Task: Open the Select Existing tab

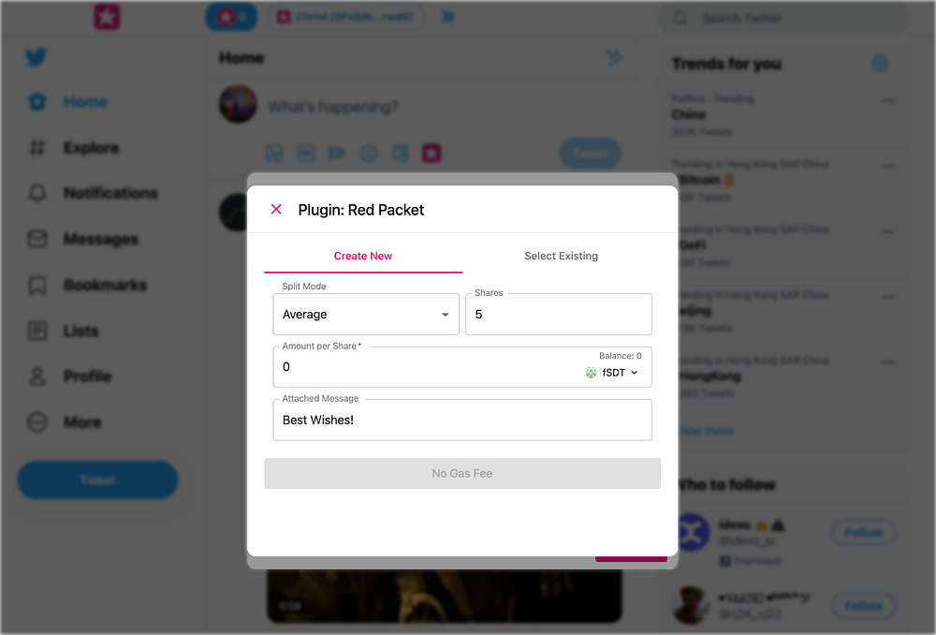Action: click(x=561, y=257)
